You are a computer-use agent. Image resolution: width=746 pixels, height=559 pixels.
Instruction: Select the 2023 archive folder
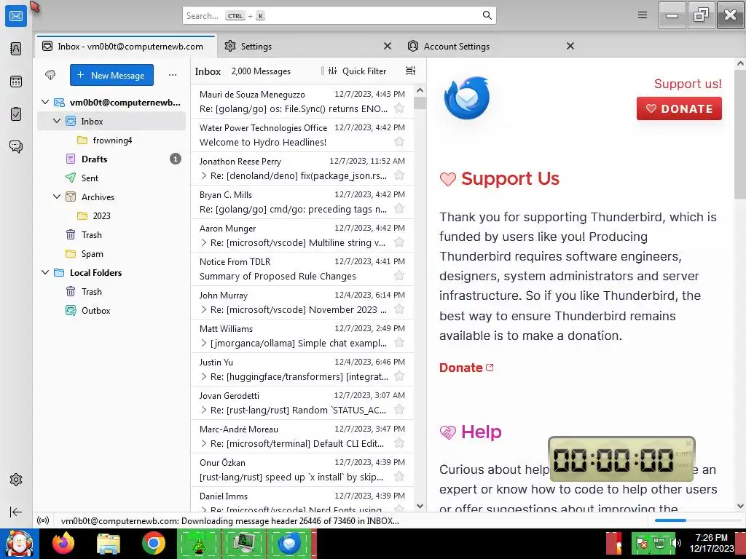[111, 215]
